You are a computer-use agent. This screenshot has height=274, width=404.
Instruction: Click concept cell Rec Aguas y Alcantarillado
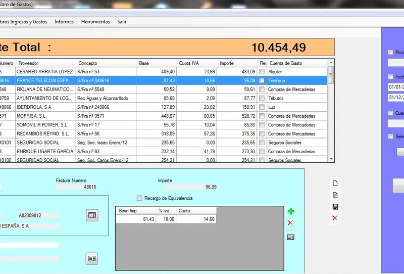pyautogui.click(x=106, y=98)
